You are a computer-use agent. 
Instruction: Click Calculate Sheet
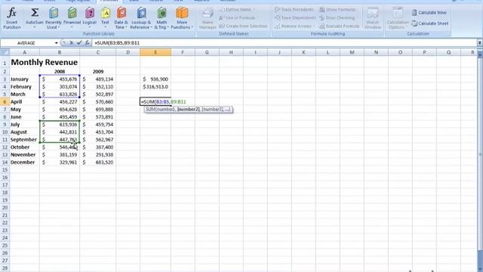(430, 23)
